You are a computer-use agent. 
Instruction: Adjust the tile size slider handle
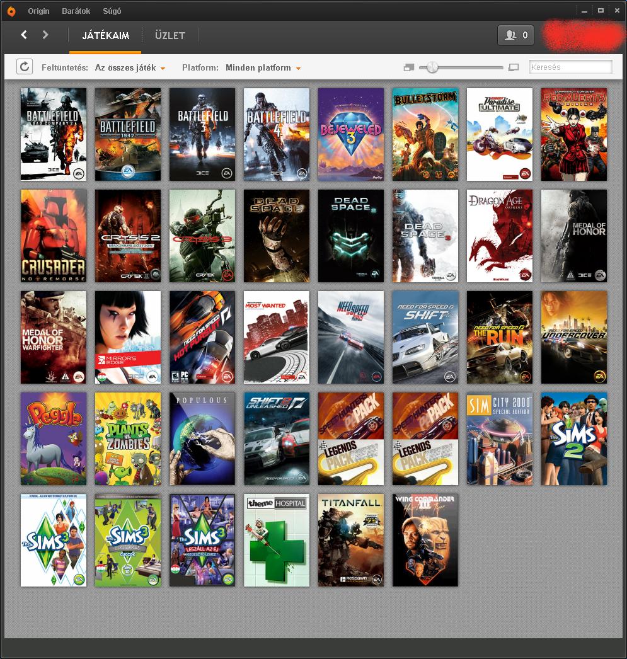point(432,67)
